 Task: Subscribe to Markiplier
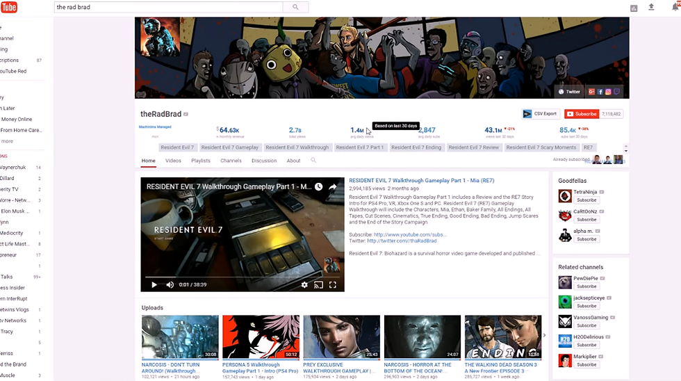[586, 364]
